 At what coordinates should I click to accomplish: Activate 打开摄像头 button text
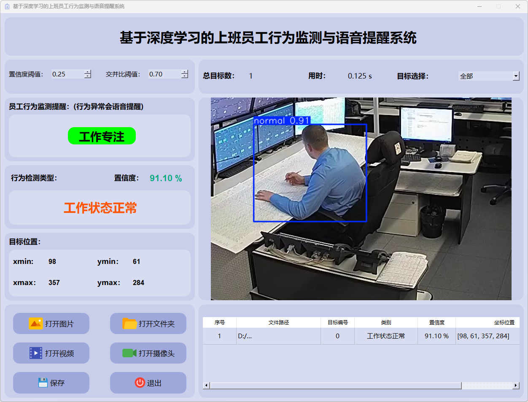[156, 353]
